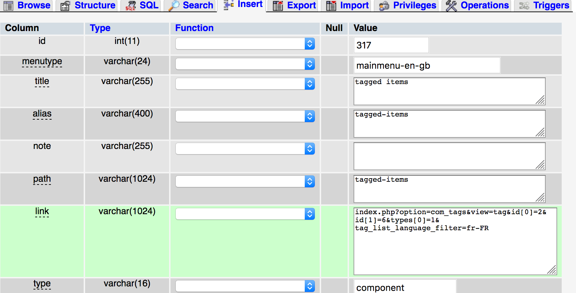Open function dropdown for id row
This screenshot has height=293, width=576.
coord(245,44)
